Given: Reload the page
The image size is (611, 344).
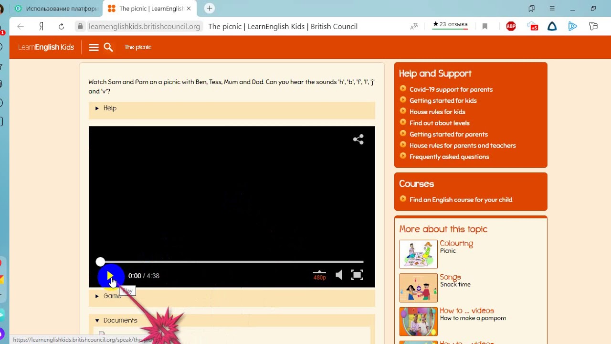Looking at the screenshot, I should click(x=61, y=27).
